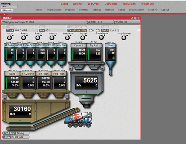
Task: Toggle the Pause knob
Action: [10, 38]
